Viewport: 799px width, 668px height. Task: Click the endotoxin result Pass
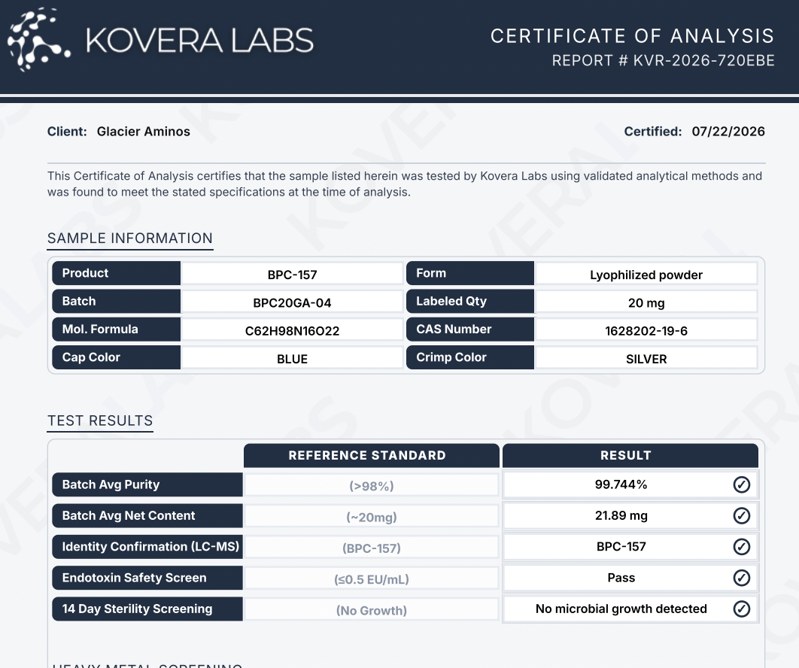point(621,578)
